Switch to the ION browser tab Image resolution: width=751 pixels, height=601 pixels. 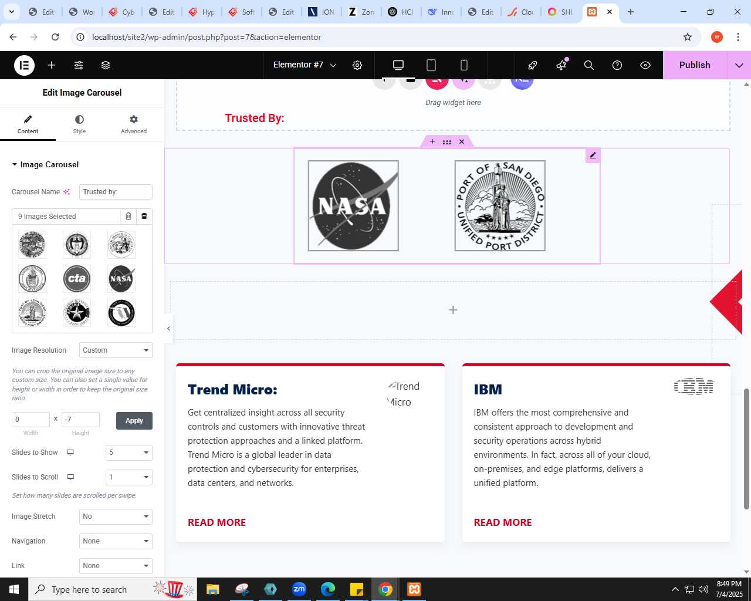[x=322, y=12]
